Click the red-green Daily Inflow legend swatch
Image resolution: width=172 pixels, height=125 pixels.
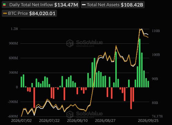point(4,5)
